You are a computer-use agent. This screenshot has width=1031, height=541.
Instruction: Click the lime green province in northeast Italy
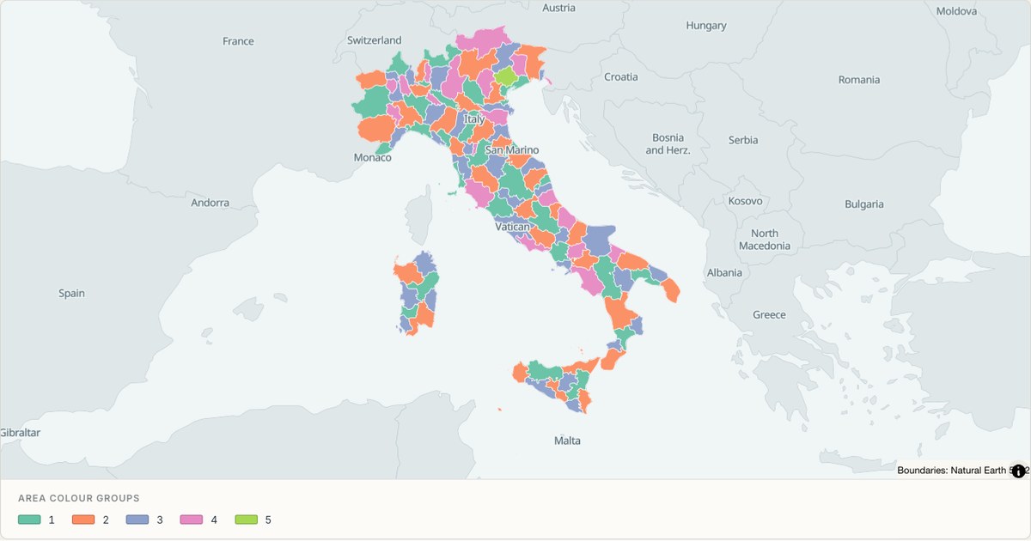[506, 77]
